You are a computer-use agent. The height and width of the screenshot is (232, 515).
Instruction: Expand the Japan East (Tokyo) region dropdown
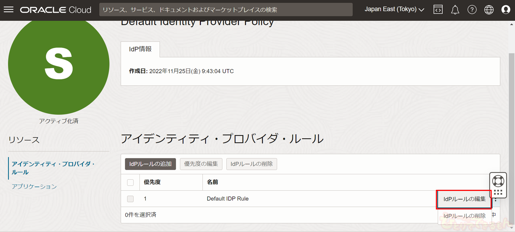coord(394,9)
